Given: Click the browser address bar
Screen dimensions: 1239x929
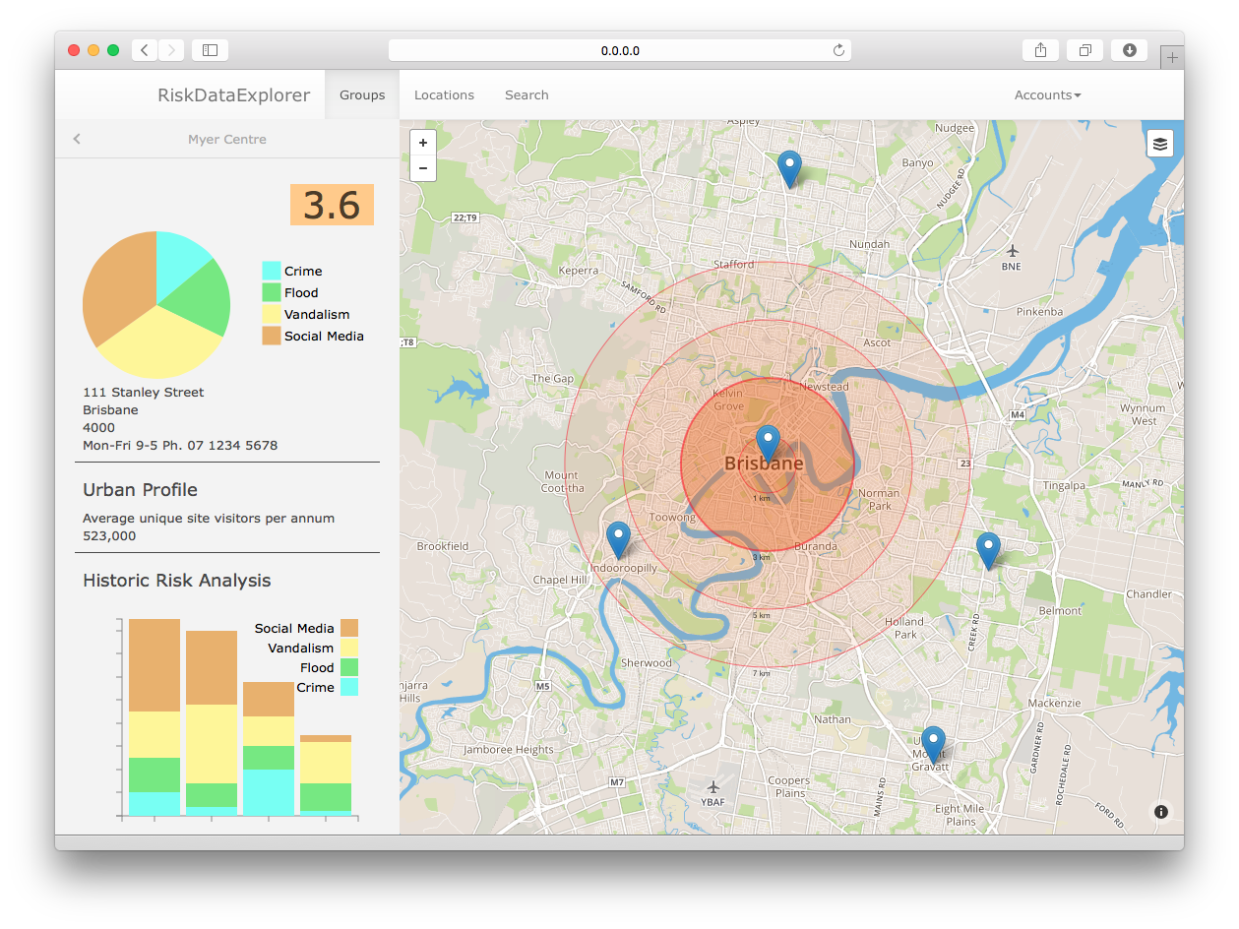Looking at the screenshot, I should tap(621, 49).
